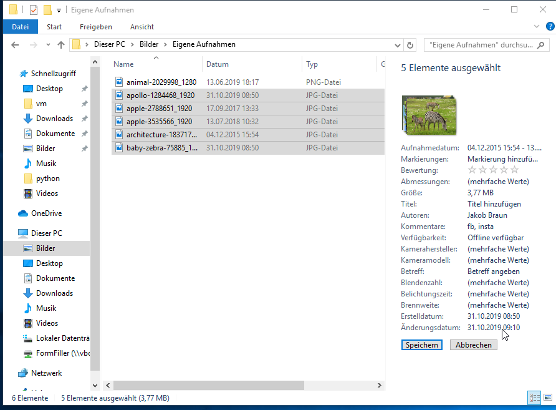Click the Speichern button

point(421,345)
